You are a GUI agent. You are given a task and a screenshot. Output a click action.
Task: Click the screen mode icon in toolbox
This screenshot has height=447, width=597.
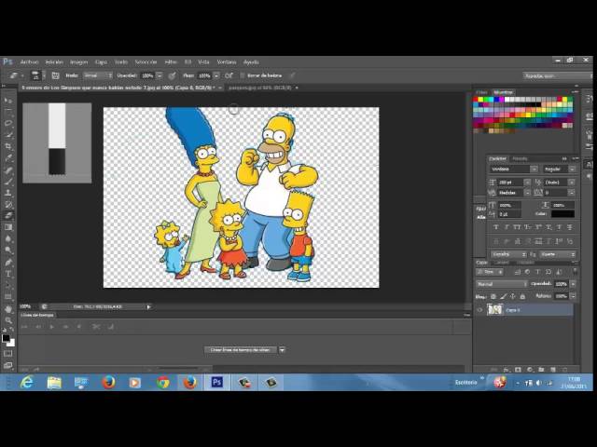coord(8,365)
